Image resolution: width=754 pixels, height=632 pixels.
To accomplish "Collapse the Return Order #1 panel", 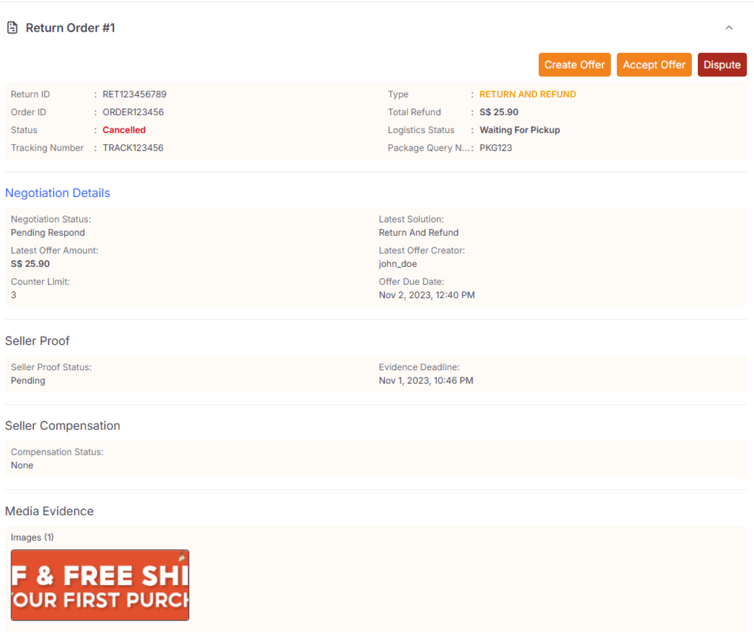I will [728, 28].
